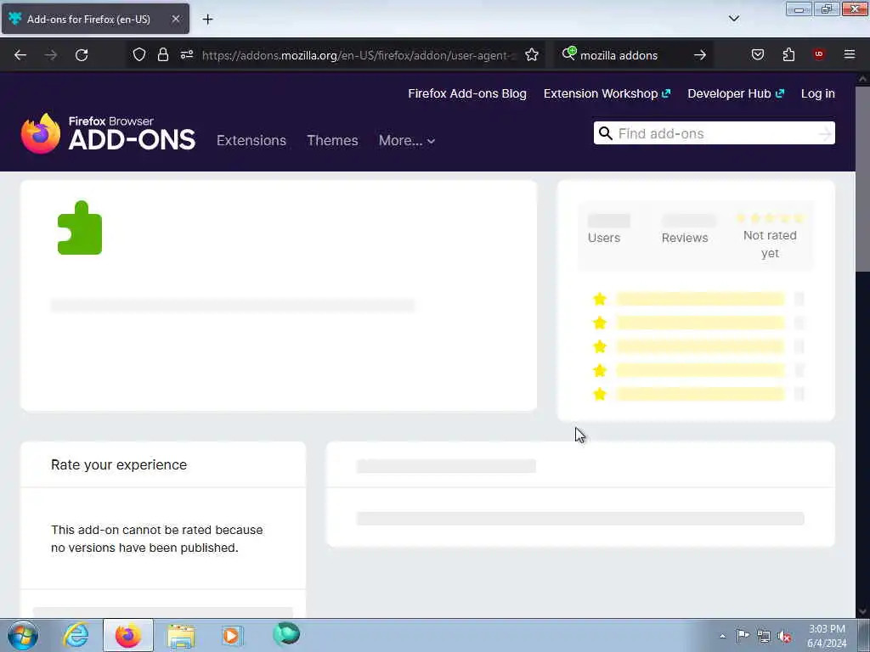
Task: Click the Firefox Browser ADD-ONS logo
Action: coord(108,133)
